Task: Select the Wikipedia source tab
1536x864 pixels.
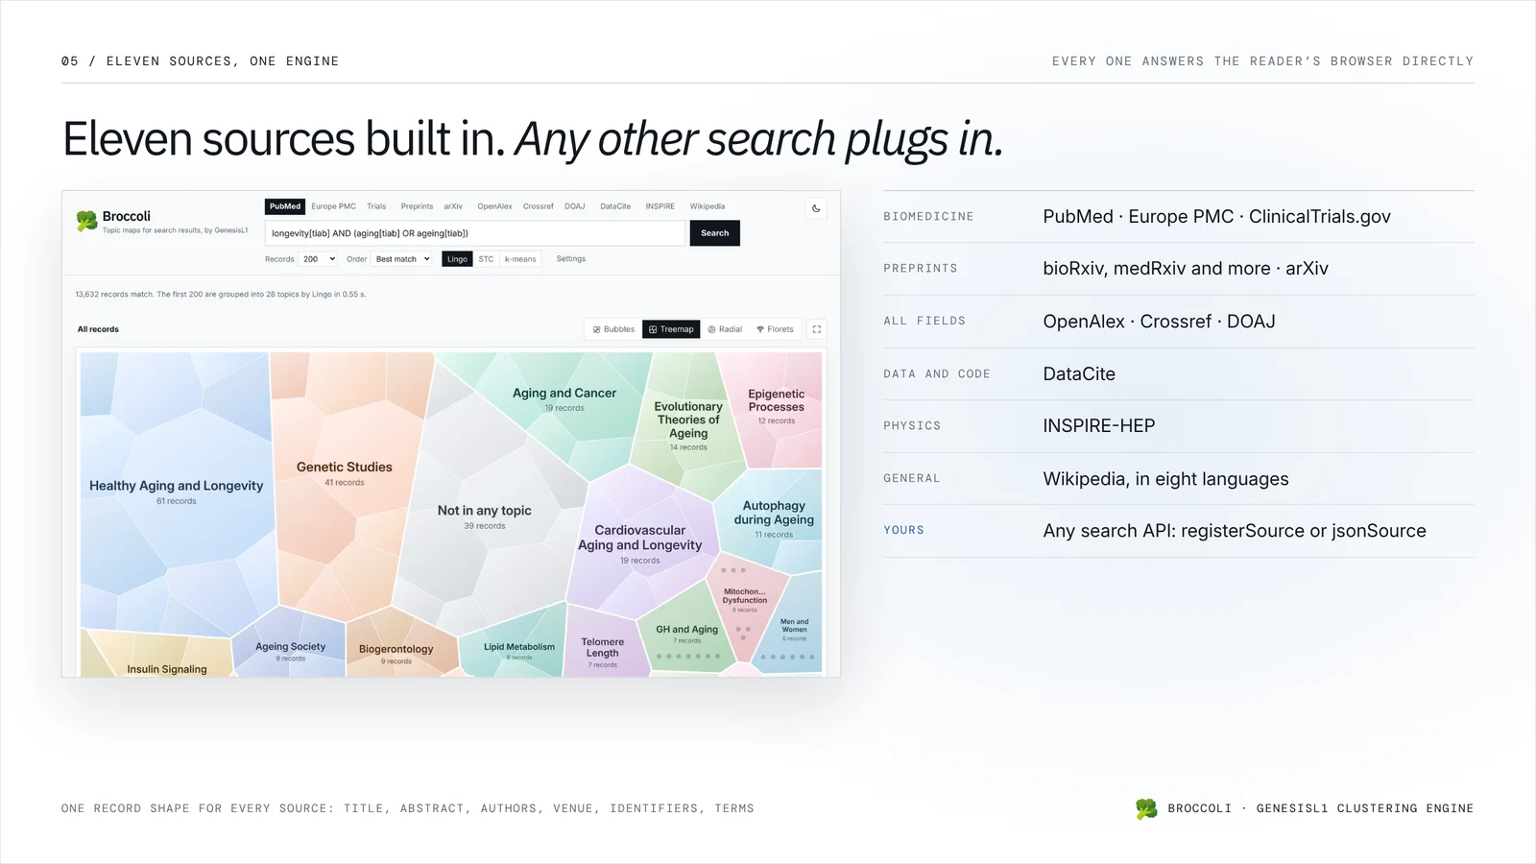Action: (x=708, y=206)
